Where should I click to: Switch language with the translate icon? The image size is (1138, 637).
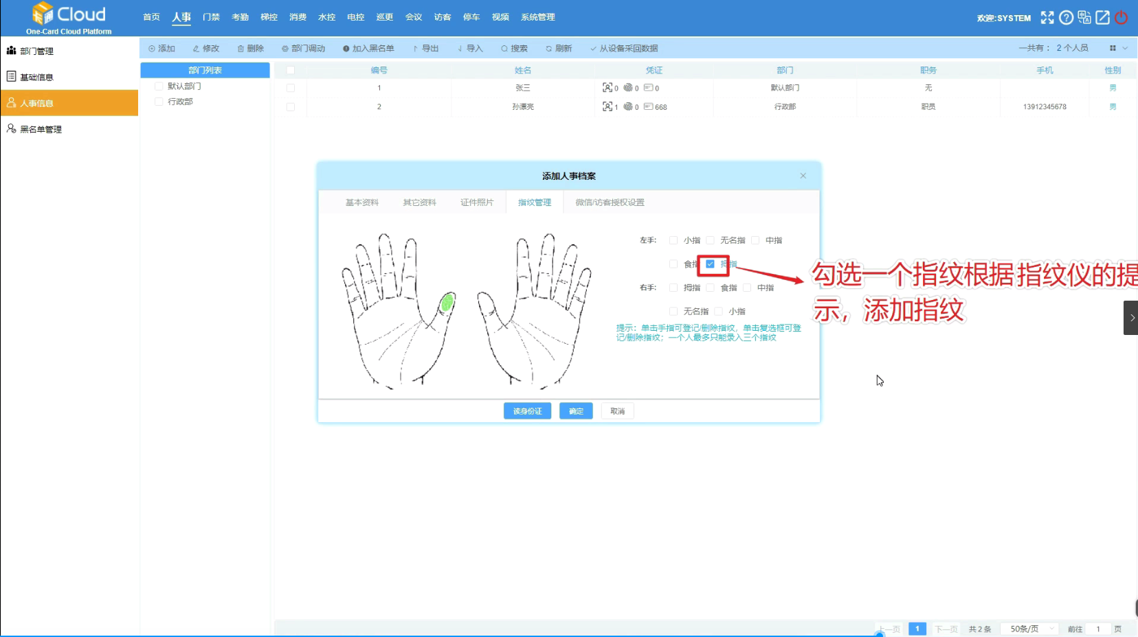1084,18
